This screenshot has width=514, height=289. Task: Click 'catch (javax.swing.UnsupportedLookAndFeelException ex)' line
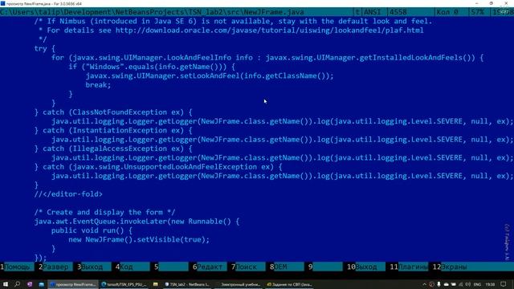158,167
